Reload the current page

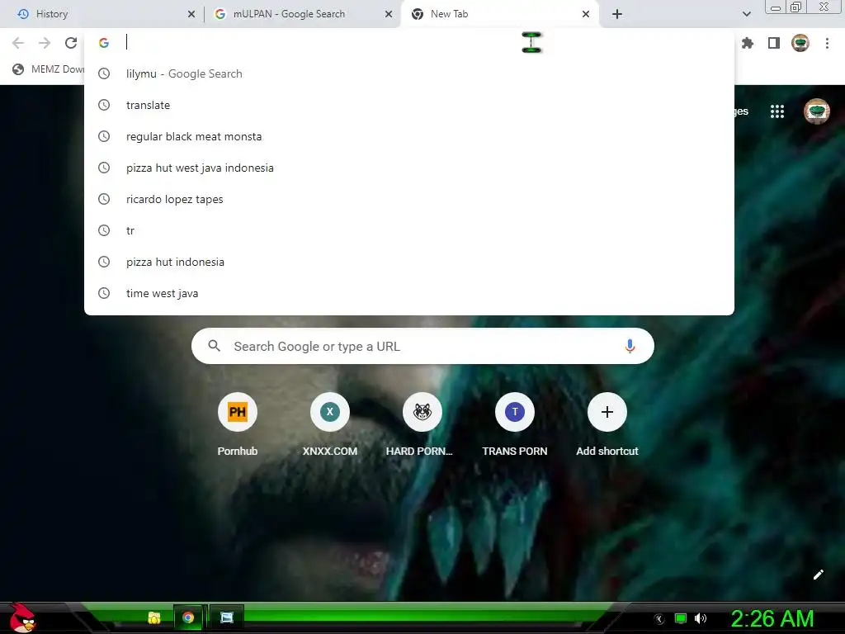point(71,43)
